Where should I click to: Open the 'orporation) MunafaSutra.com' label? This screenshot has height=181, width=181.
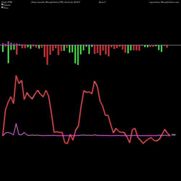(x=164, y=2)
